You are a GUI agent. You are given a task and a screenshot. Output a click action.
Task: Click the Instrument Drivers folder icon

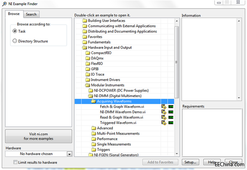88,80
